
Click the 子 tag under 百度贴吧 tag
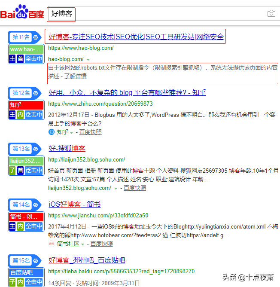12,282
